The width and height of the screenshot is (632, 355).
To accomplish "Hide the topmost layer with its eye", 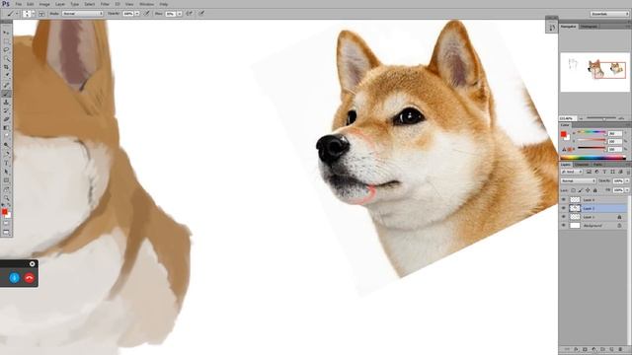I will coord(564,199).
